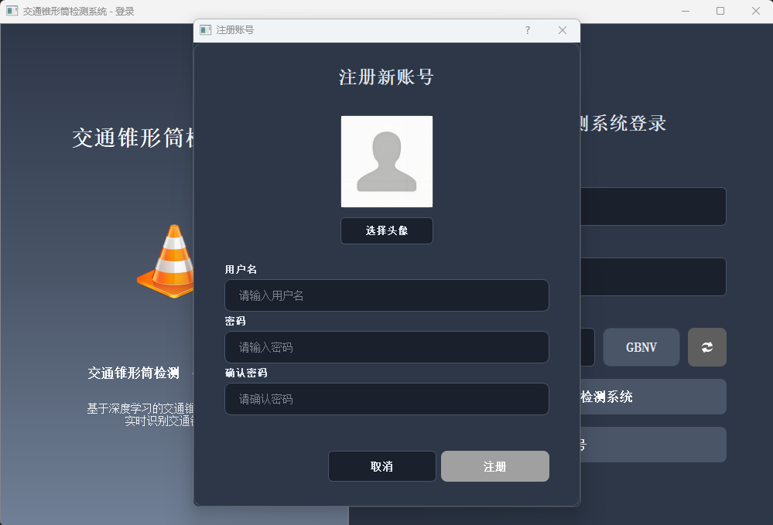The height and width of the screenshot is (525, 773).
Task: Click the app icon in the 注册账号 dialog title bar
Action: tap(205, 30)
